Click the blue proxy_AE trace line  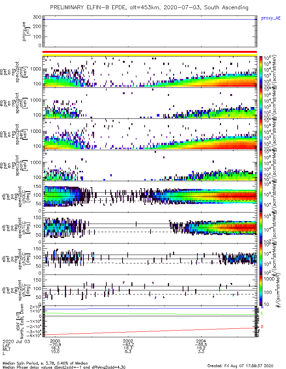point(149,20)
